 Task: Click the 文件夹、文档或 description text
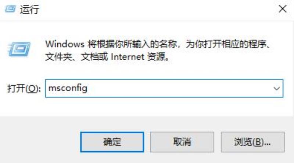[76, 57]
